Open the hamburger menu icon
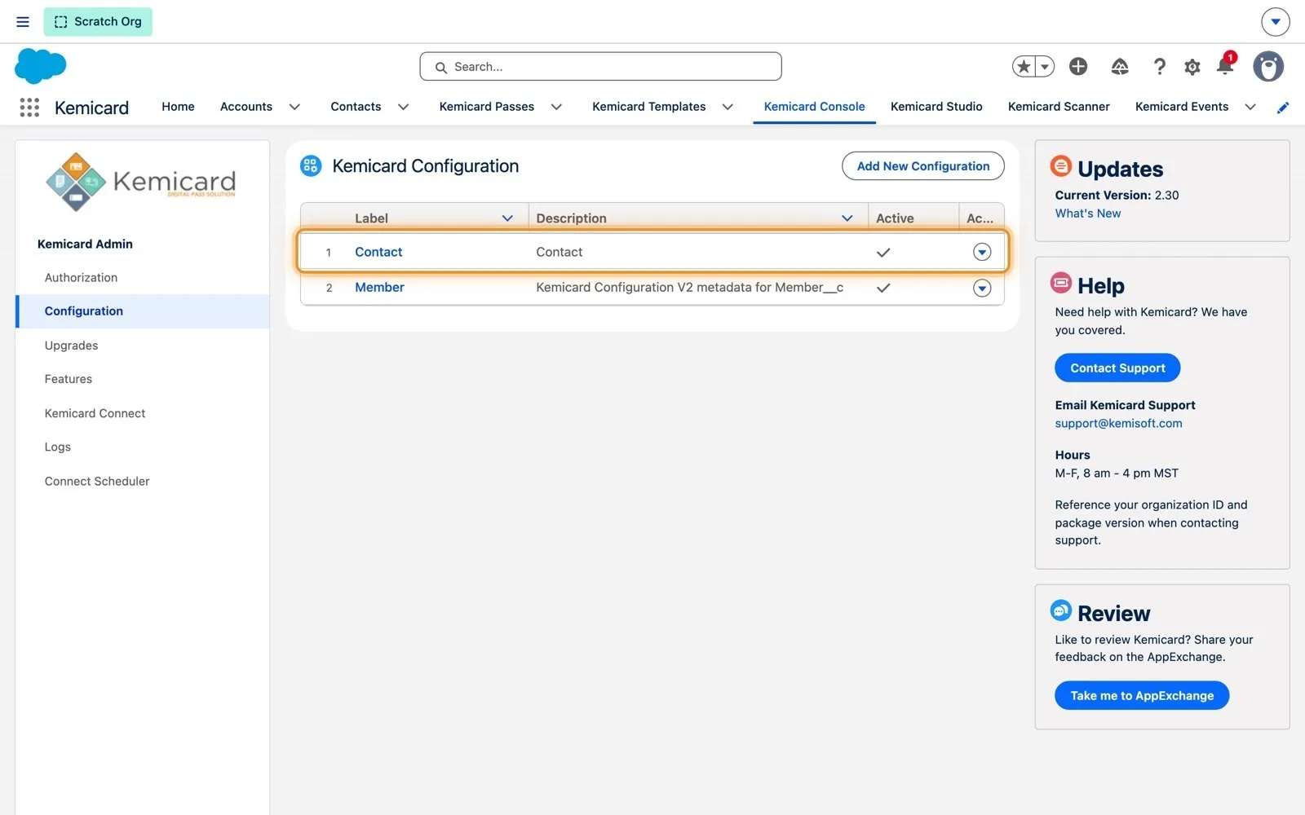The width and height of the screenshot is (1305, 815). tap(23, 22)
